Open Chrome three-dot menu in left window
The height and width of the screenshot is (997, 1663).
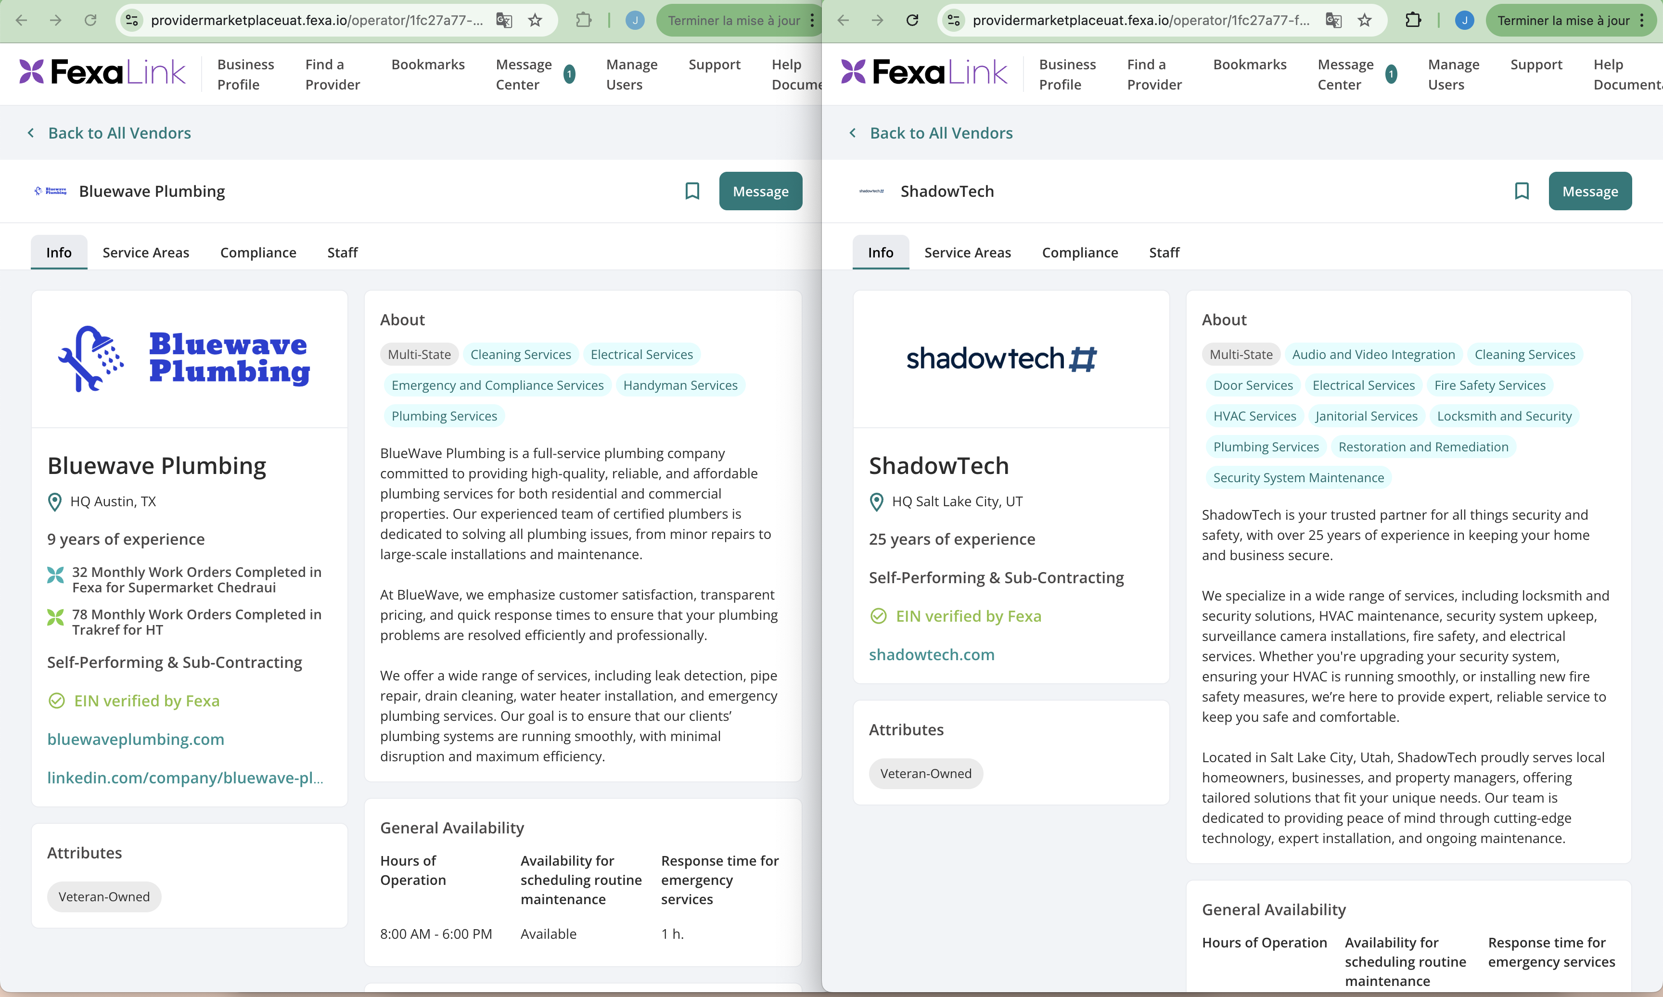pyautogui.click(x=813, y=20)
